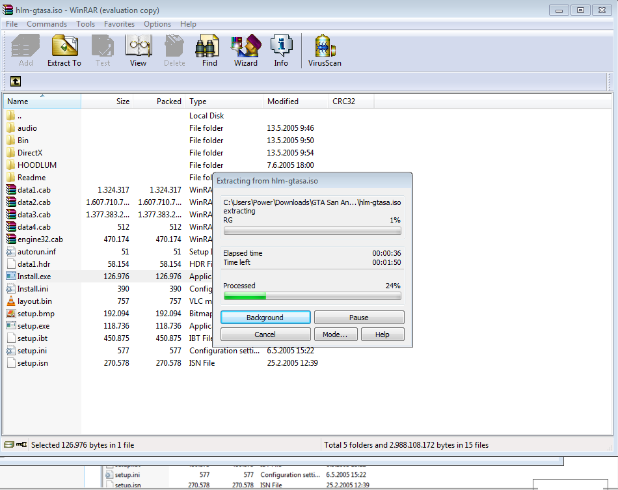Click the data1.cab archive icon
Image resolution: width=618 pixels, height=490 pixels.
point(11,190)
